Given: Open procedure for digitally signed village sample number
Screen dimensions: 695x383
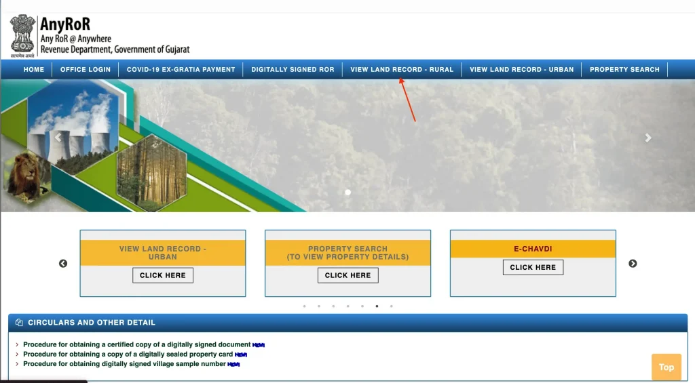Looking at the screenshot, I should point(125,364).
